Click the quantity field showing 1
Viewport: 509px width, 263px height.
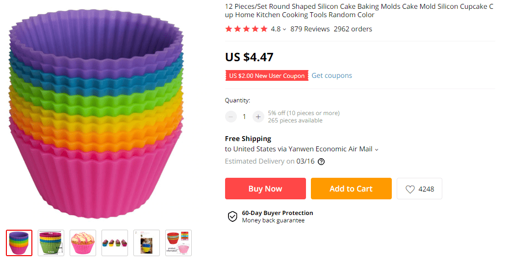tap(244, 117)
